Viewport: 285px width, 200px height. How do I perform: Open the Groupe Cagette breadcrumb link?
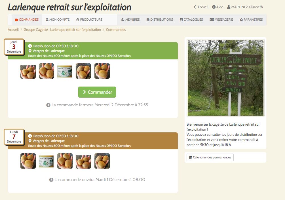click(x=62, y=29)
